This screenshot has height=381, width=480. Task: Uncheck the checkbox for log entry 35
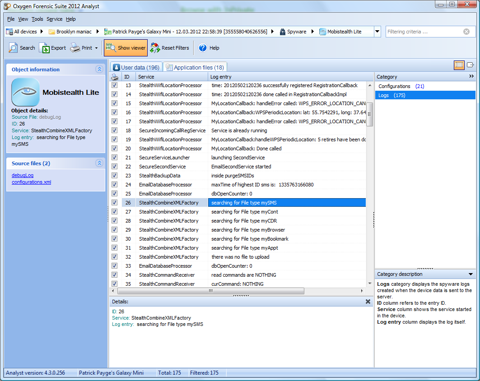point(114,284)
